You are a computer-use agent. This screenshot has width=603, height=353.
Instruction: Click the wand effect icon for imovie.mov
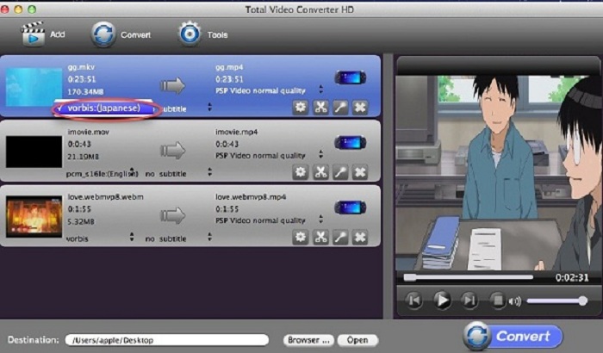coord(340,172)
